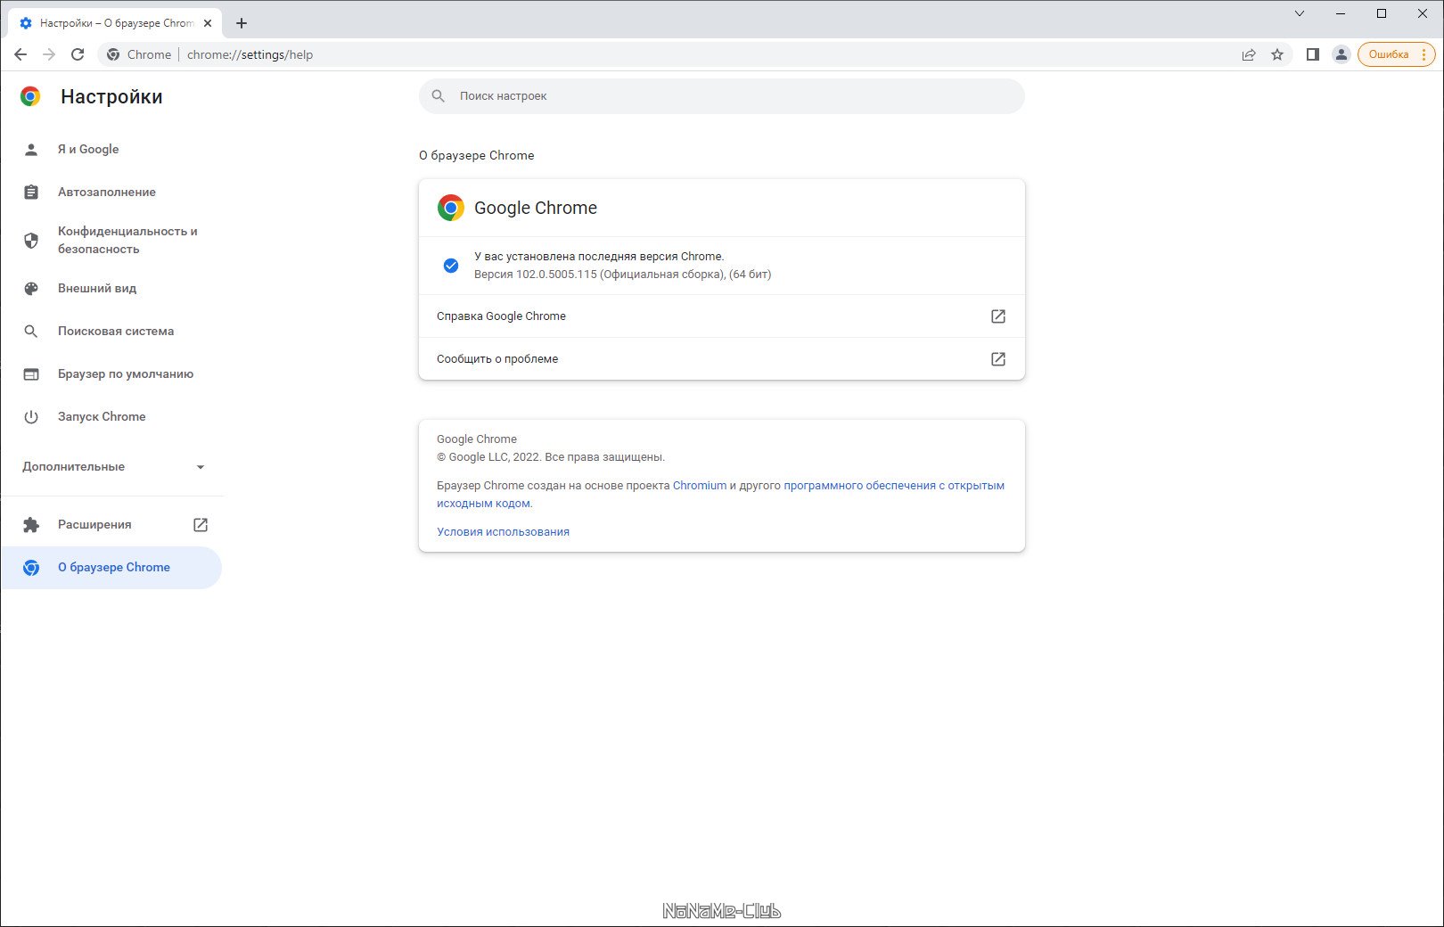This screenshot has height=927, width=1444.
Task: Open Поисковая система settings
Action: point(116,332)
